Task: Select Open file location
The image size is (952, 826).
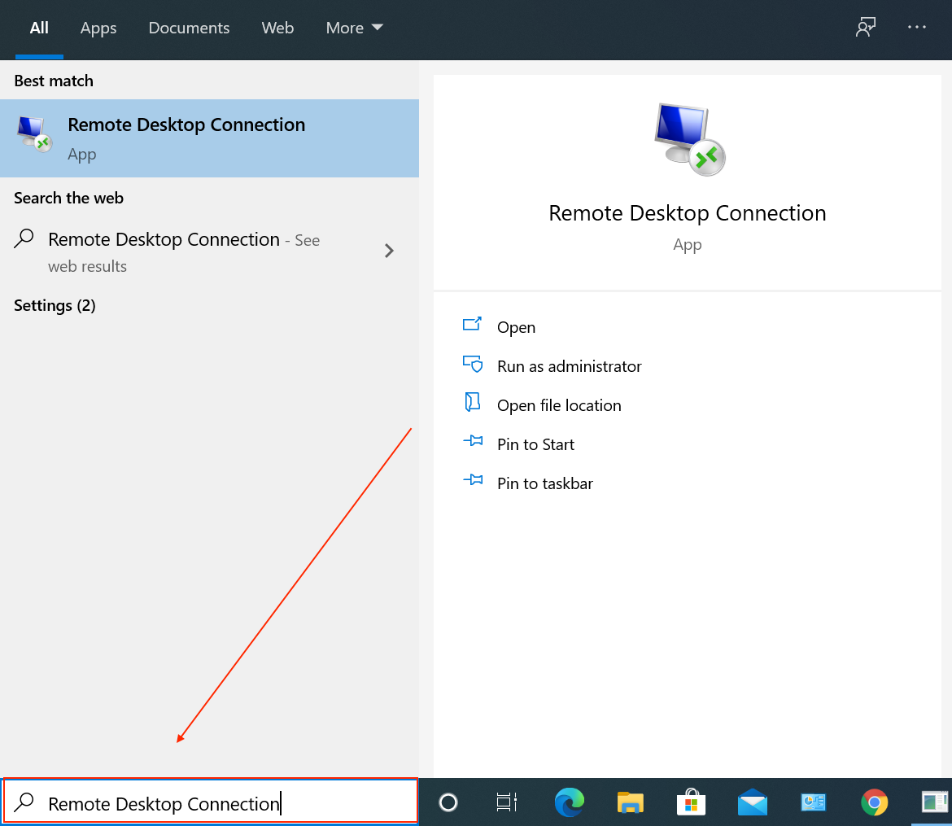Action: tap(559, 405)
